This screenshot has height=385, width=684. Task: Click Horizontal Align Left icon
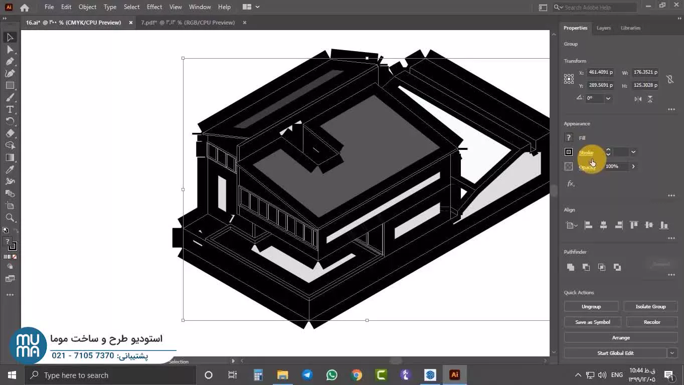(588, 226)
